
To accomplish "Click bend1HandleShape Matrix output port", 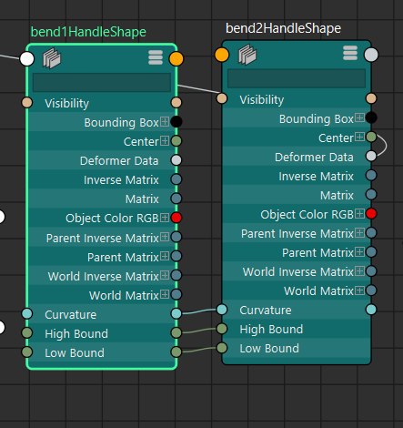I will coord(176,199).
